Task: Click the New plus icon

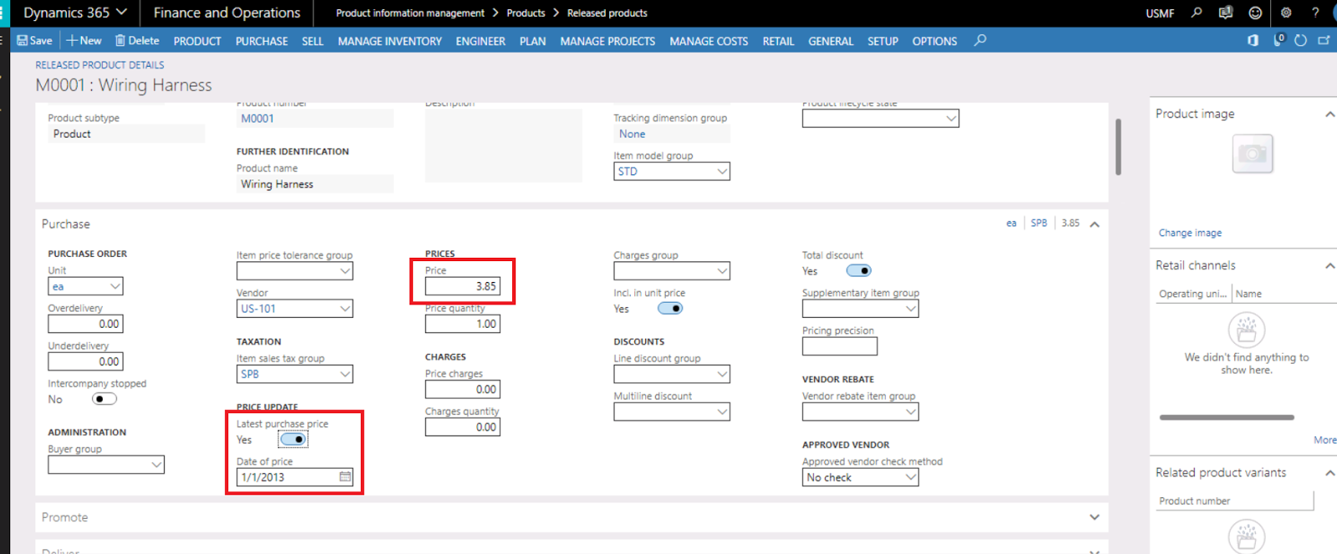Action: (x=72, y=40)
